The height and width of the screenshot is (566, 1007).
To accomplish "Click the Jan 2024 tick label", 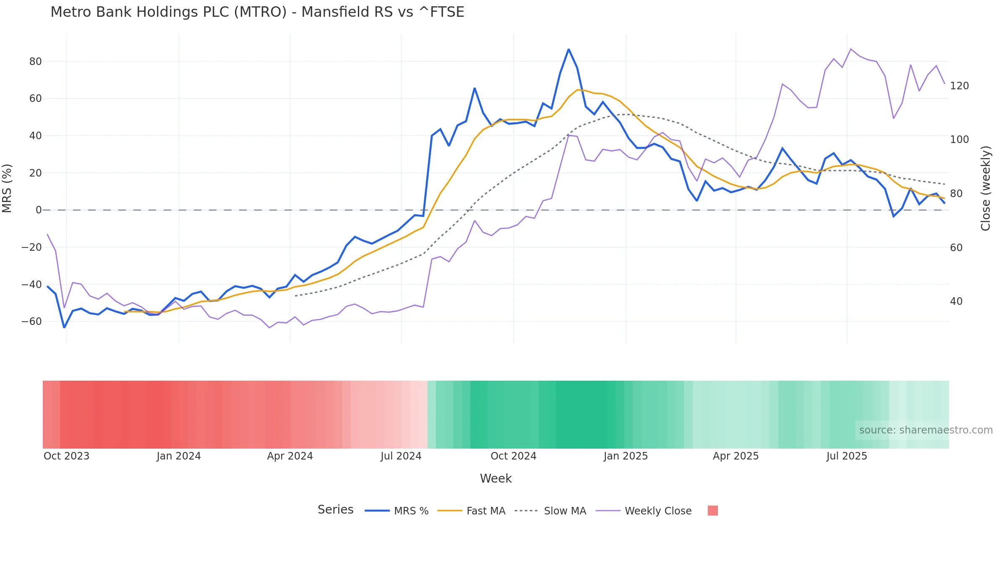I will point(179,456).
